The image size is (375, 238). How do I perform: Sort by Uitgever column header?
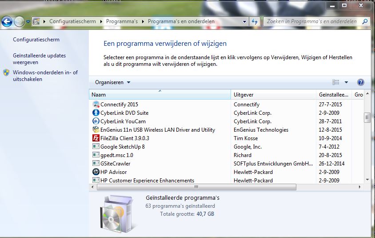[x=273, y=95]
